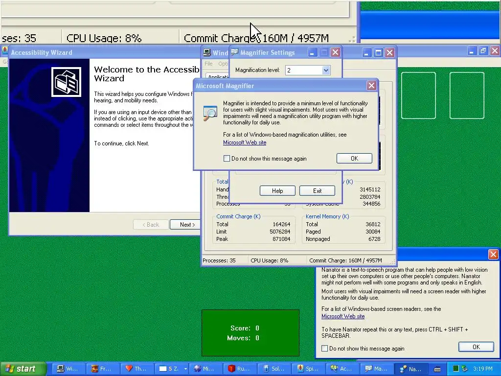501x376 pixels.
Task: Restore down the Spider Solitaire window
Action: click(483, 51)
